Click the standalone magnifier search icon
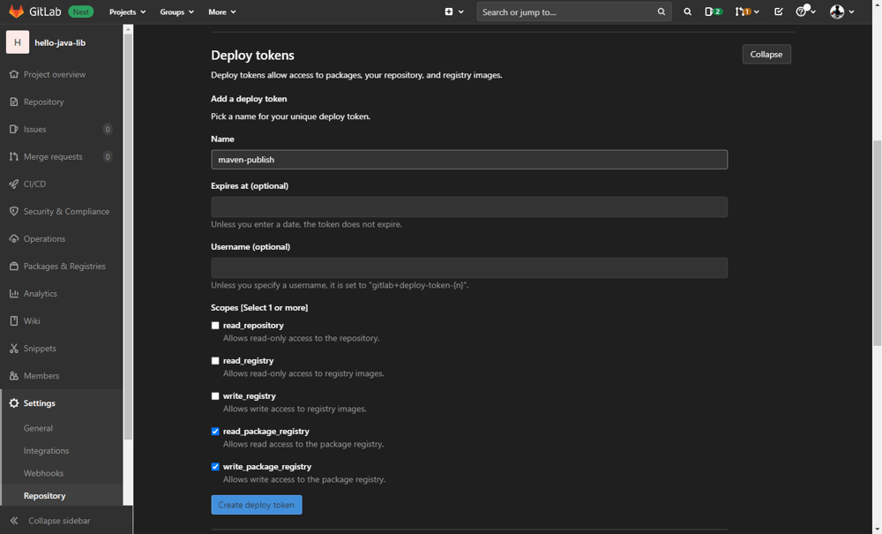This screenshot has height=534, width=882. pyautogui.click(x=688, y=11)
